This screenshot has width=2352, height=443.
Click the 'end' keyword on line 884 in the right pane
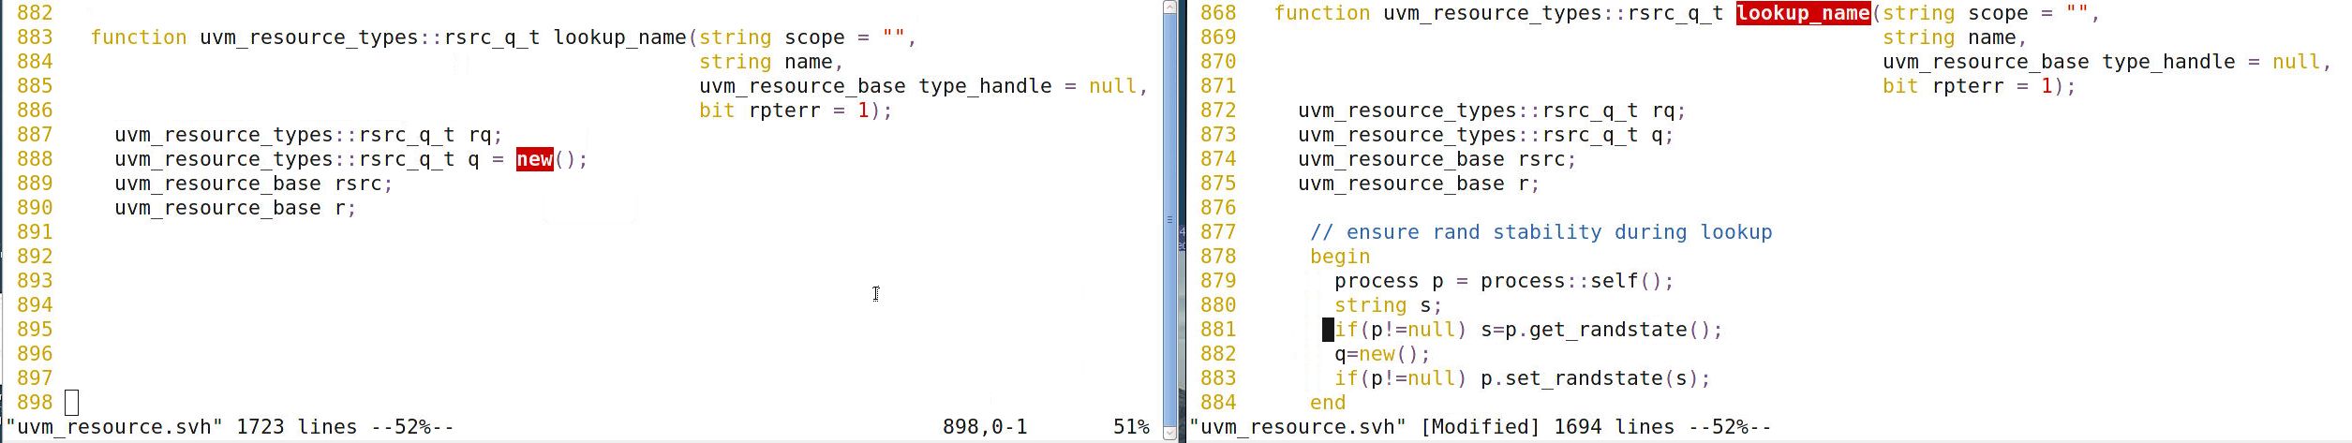(x=1328, y=403)
